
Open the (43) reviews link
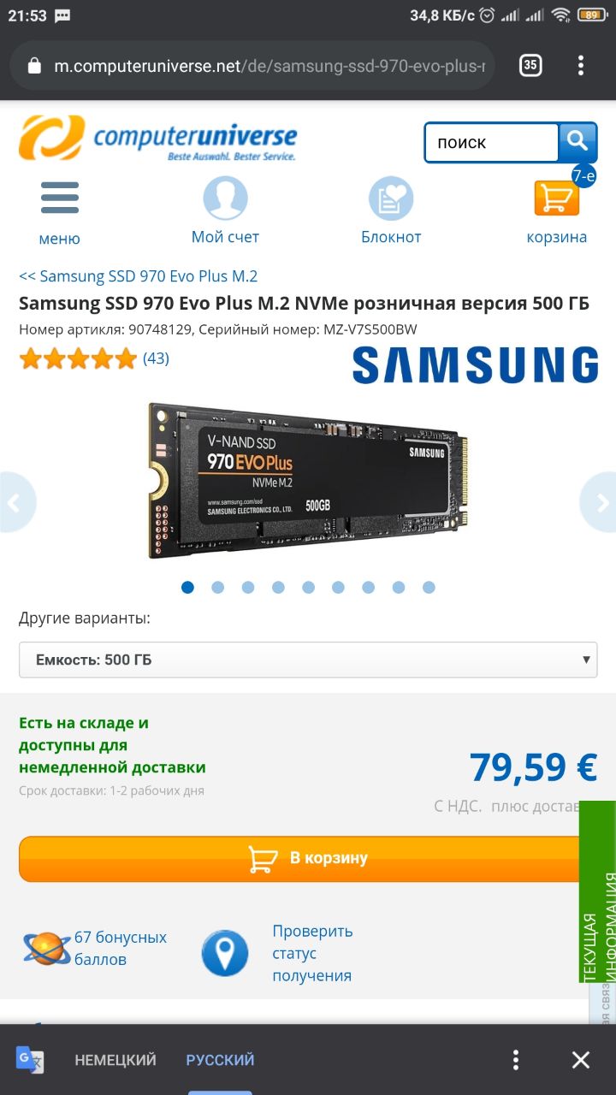tap(156, 358)
